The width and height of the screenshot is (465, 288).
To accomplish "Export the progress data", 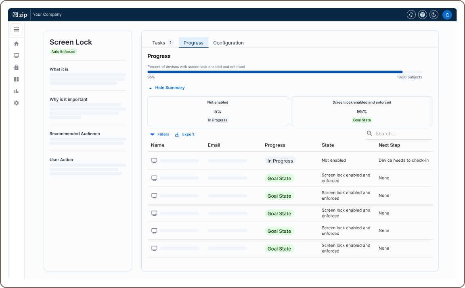I will (x=184, y=134).
